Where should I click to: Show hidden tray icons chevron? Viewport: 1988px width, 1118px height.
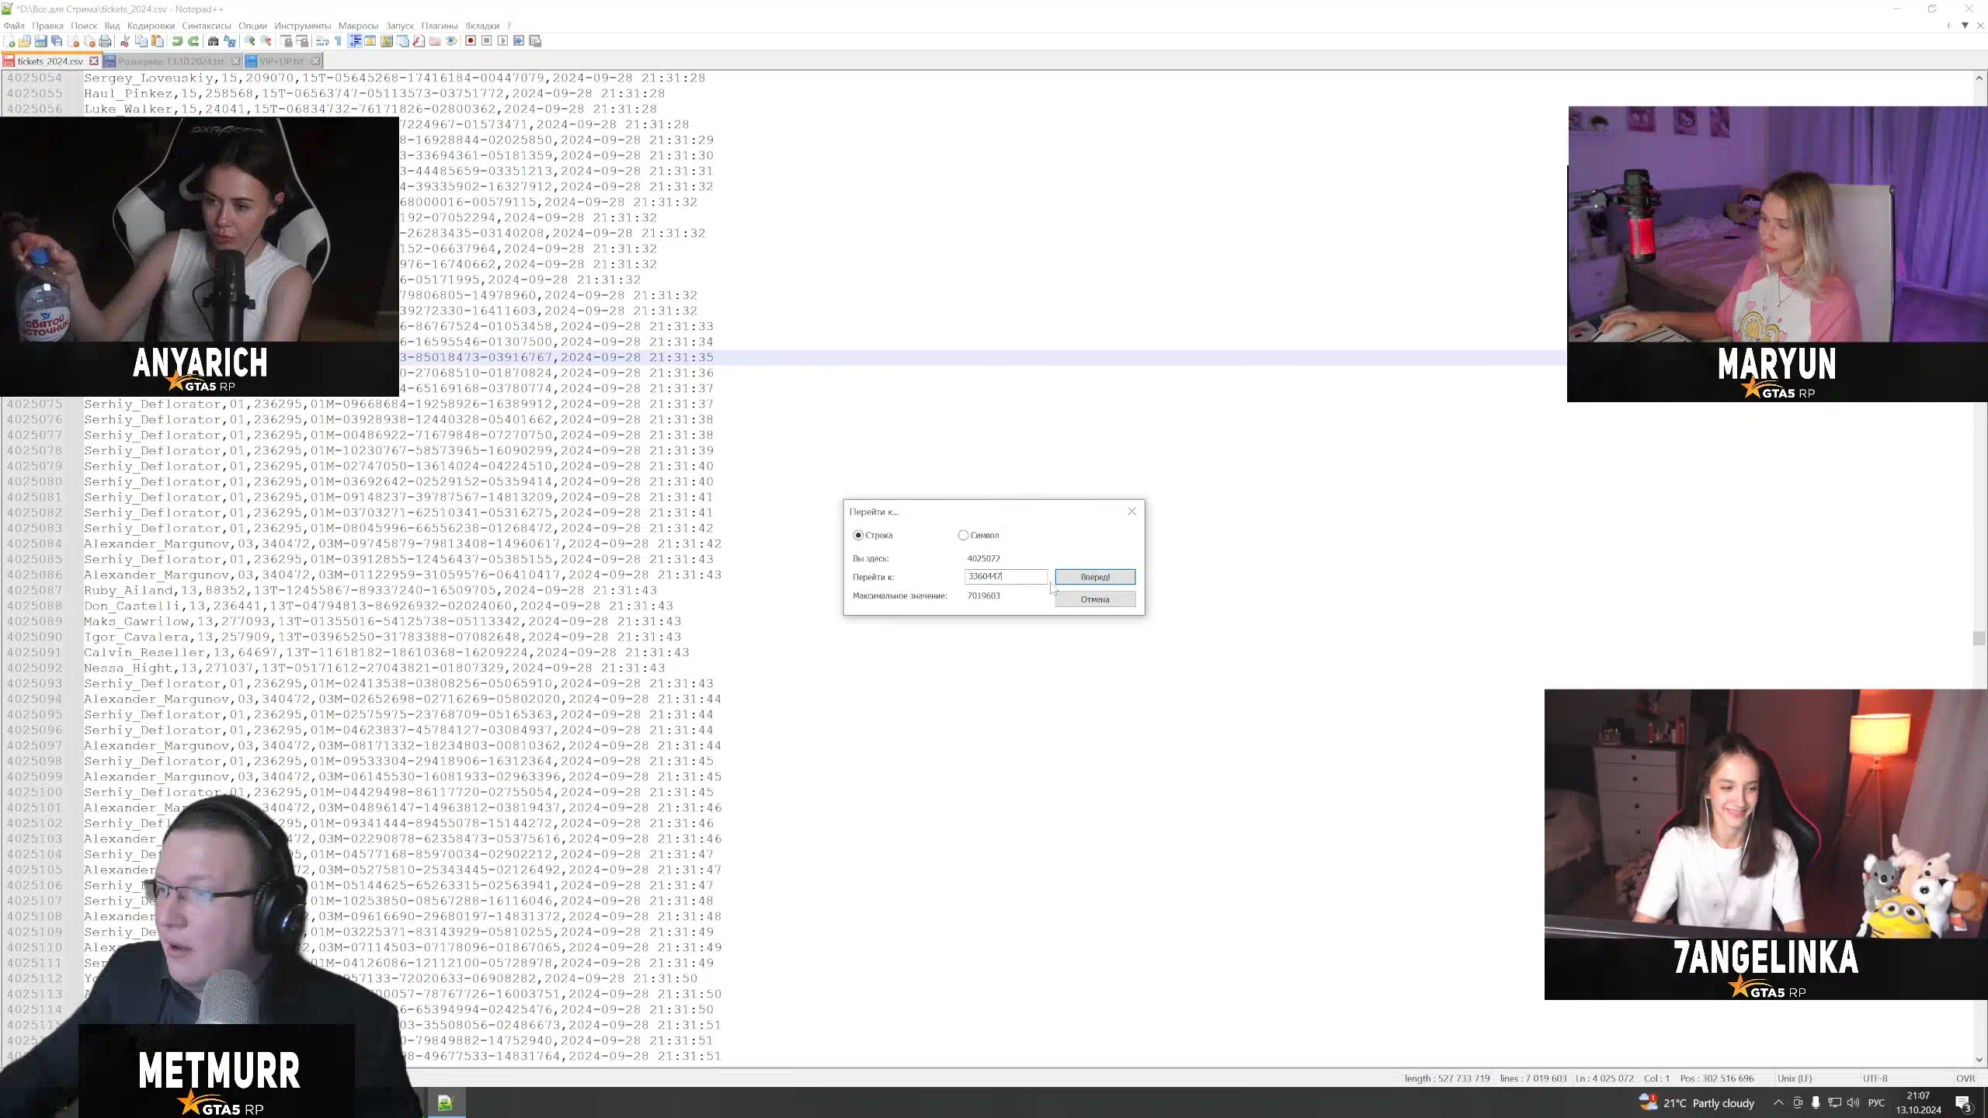1778,1102
